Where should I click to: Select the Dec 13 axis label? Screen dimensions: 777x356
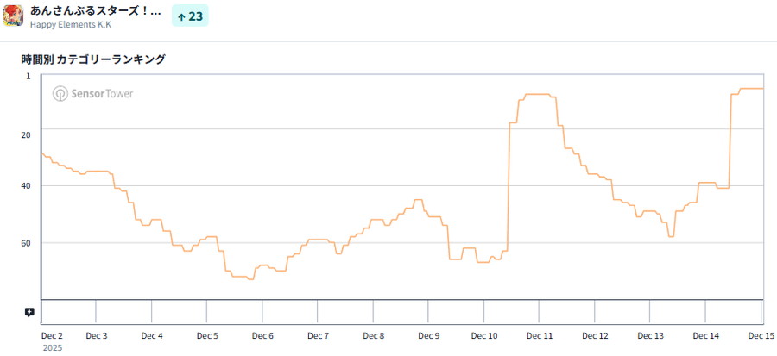click(650, 335)
